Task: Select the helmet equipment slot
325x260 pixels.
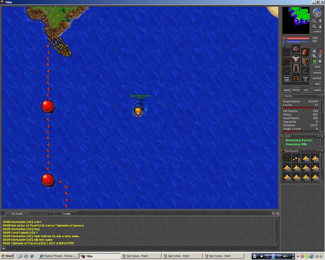Action: point(296,49)
